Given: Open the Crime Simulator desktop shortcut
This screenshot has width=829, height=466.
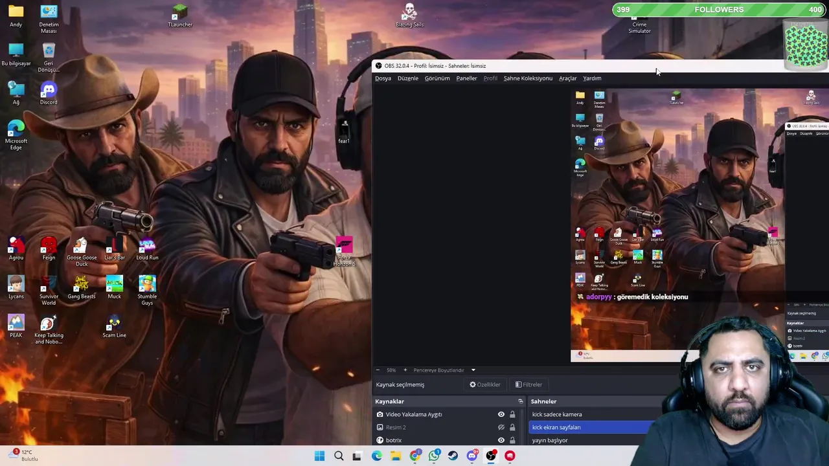Looking at the screenshot, I should 639,25.
